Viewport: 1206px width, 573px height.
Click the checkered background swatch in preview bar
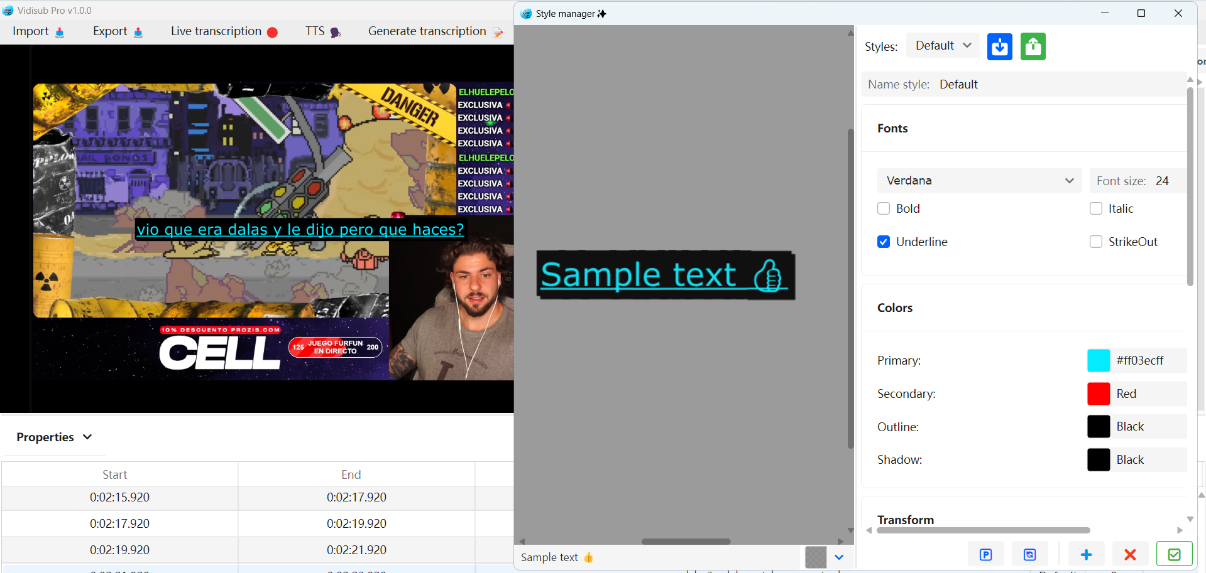(x=816, y=557)
